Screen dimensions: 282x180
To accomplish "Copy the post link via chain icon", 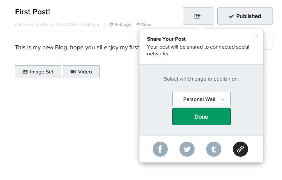I will pos(241,149).
